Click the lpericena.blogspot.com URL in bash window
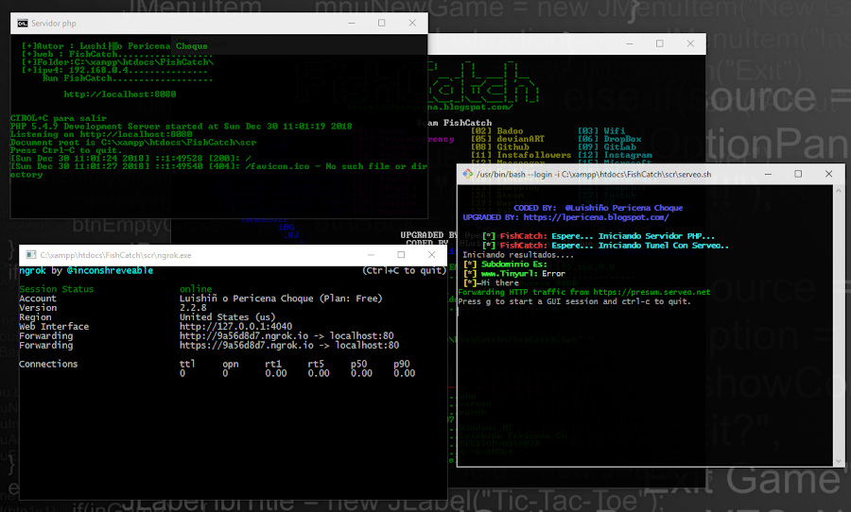851x512 pixels. [x=596, y=217]
